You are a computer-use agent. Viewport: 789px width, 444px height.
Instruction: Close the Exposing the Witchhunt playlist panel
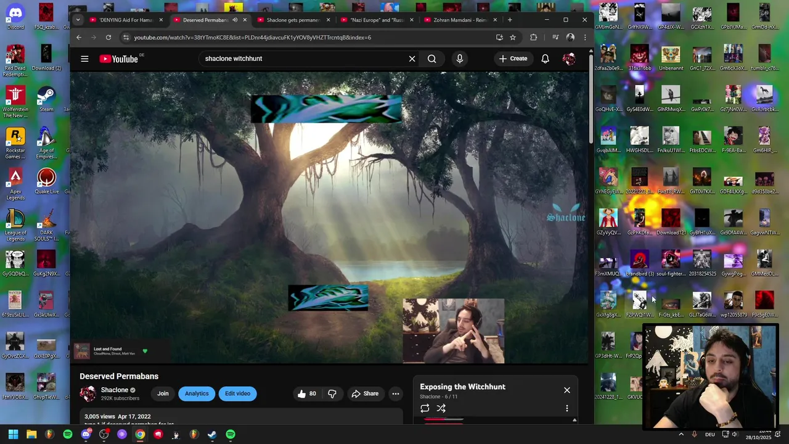click(567, 390)
